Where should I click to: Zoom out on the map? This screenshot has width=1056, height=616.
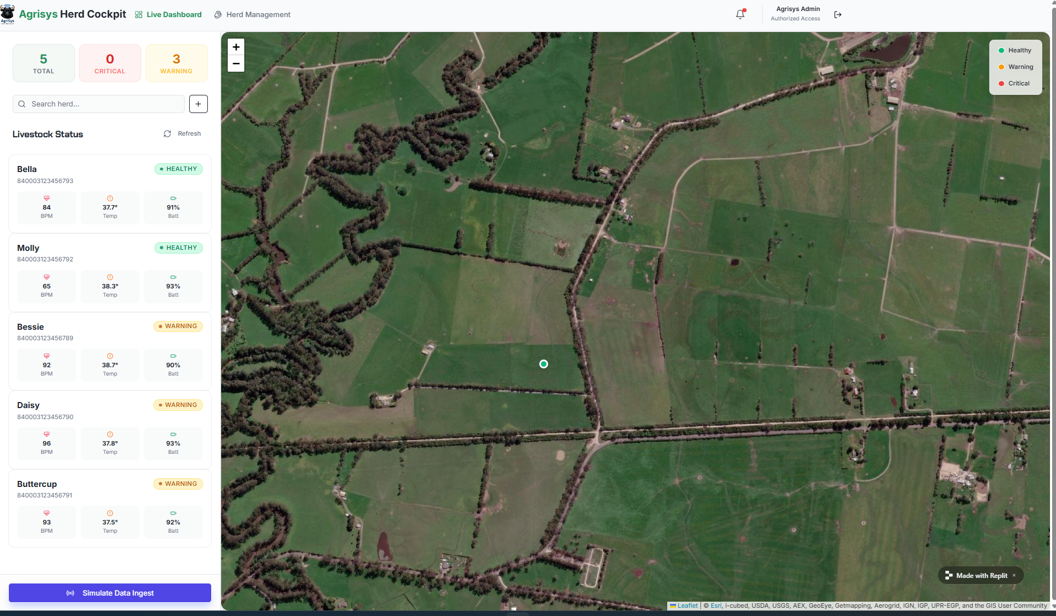[x=236, y=63]
